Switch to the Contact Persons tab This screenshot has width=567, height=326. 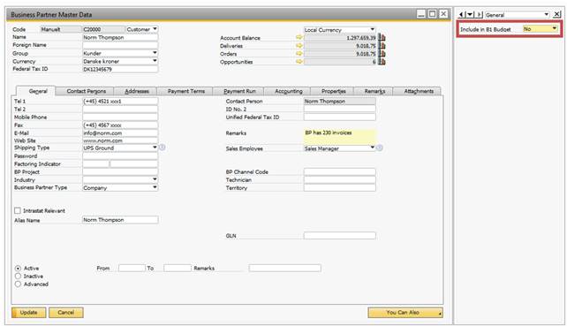(x=86, y=91)
